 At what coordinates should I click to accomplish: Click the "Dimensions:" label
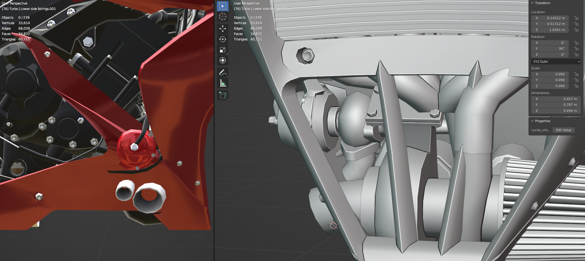(x=540, y=93)
